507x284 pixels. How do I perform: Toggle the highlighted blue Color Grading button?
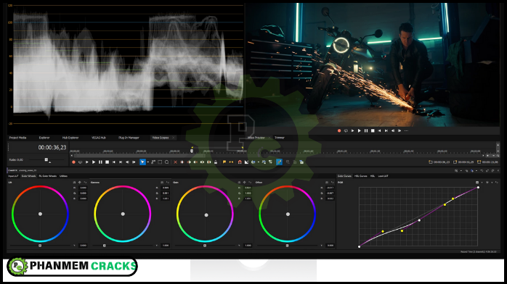pyautogui.click(x=280, y=162)
